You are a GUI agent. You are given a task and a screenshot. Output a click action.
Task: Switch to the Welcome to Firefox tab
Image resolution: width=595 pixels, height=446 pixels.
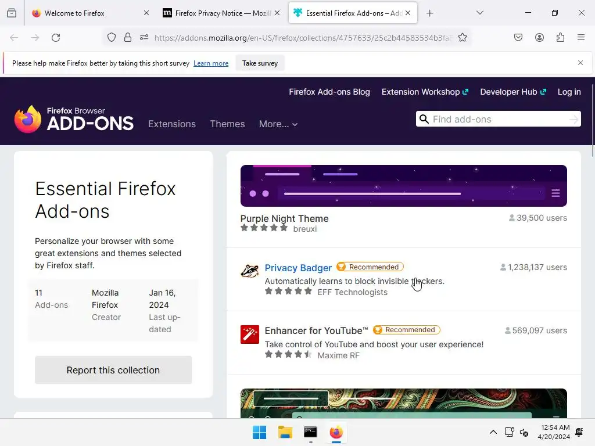tap(89, 13)
